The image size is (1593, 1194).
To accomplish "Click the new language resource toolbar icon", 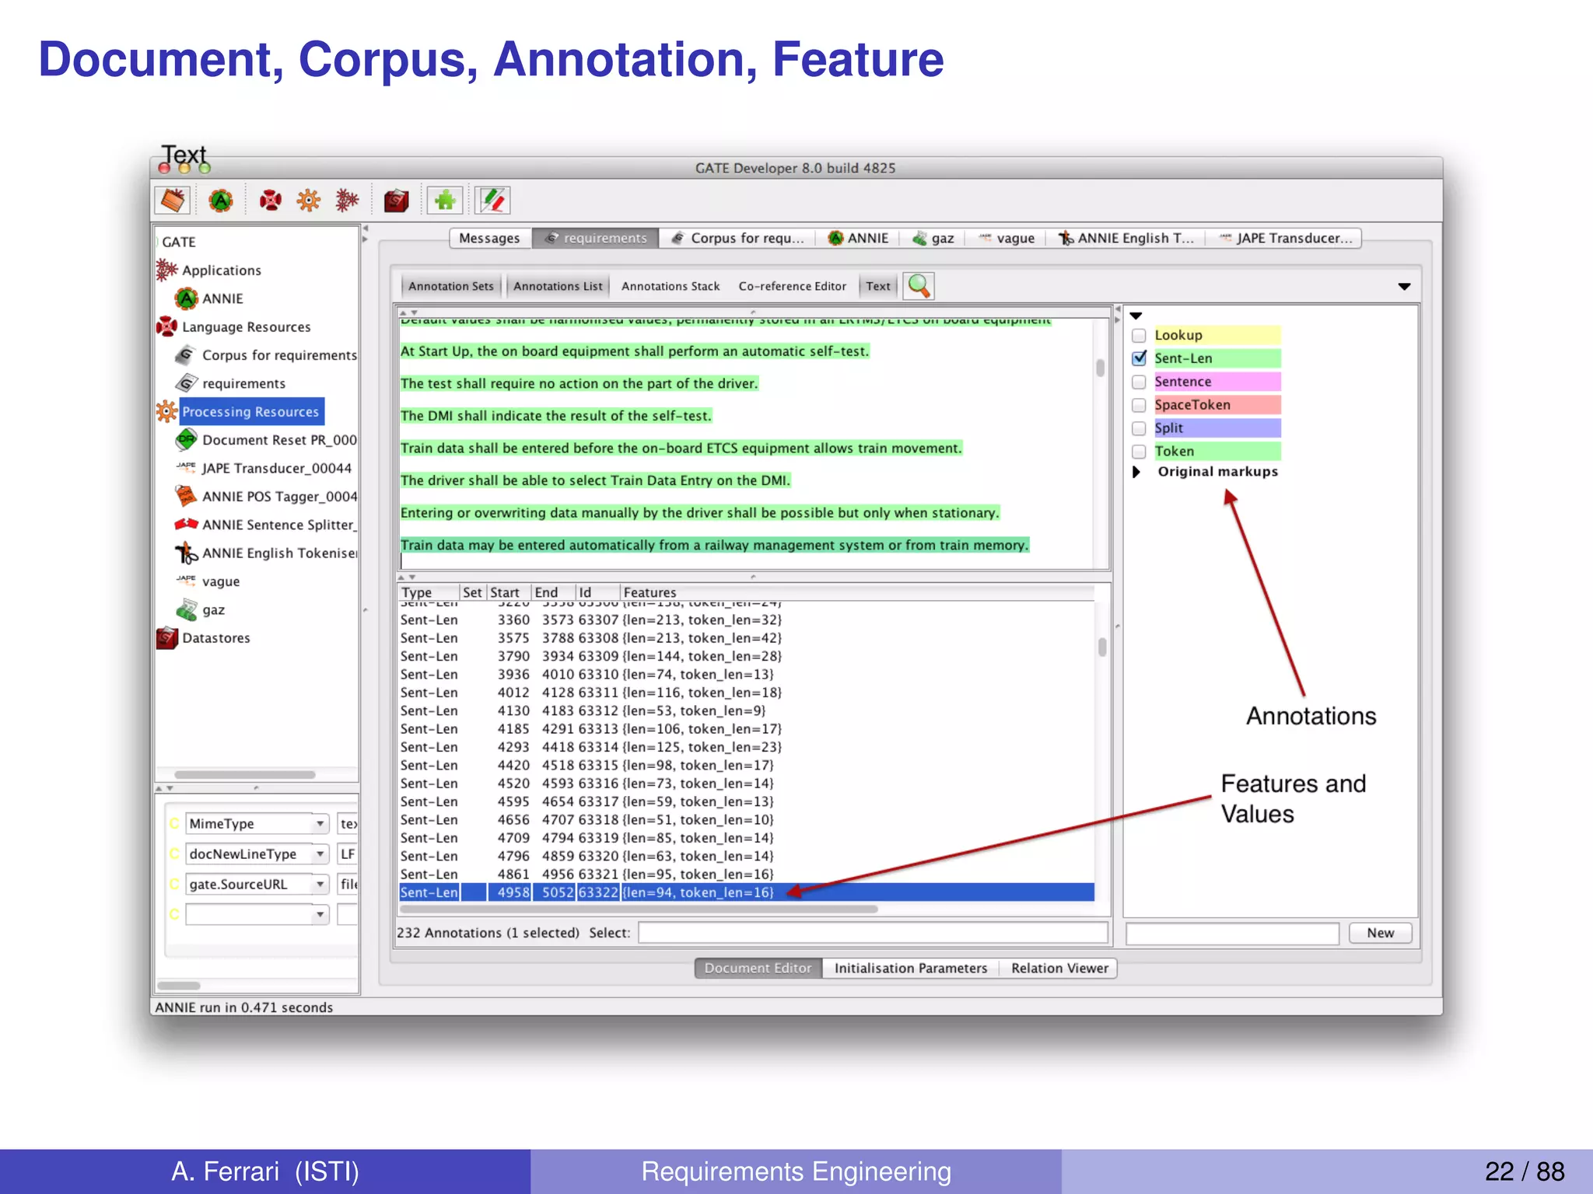I will point(270,201).
